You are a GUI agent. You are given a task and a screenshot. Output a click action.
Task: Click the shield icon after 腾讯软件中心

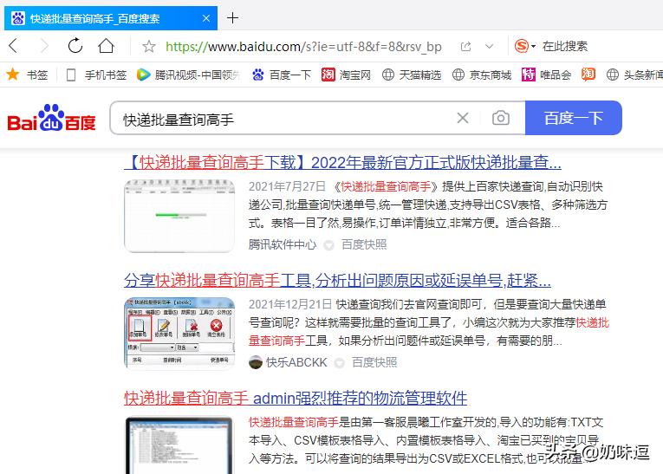(328, 245)
